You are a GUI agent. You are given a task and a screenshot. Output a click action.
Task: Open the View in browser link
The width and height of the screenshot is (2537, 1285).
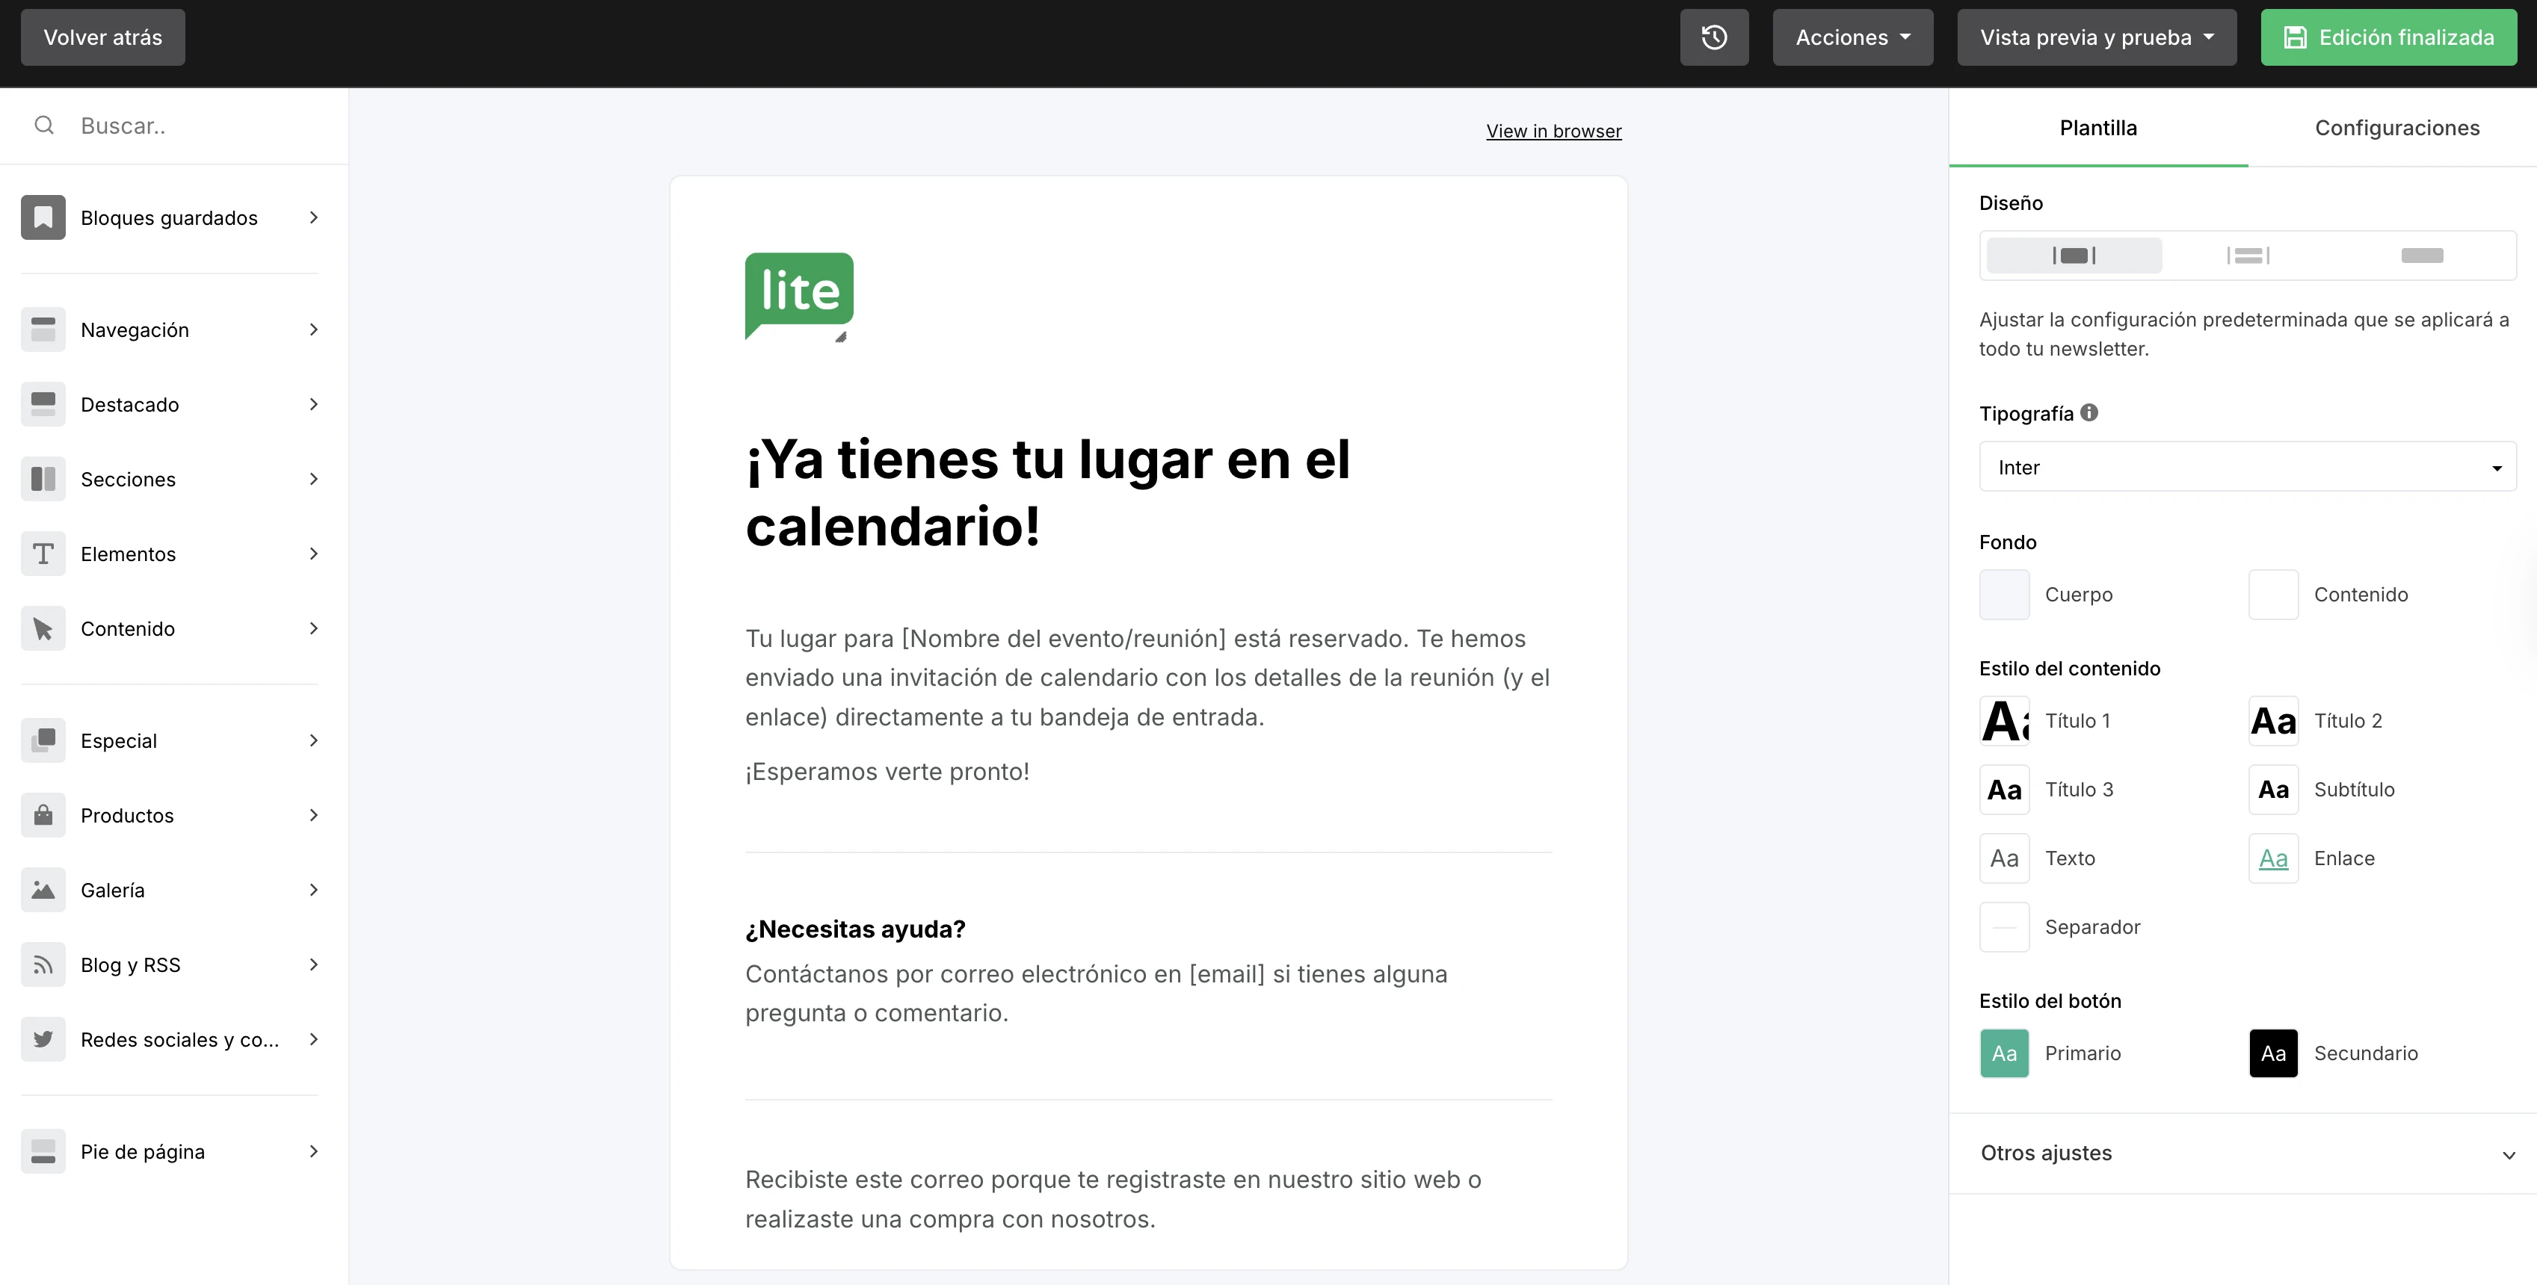1553,131
